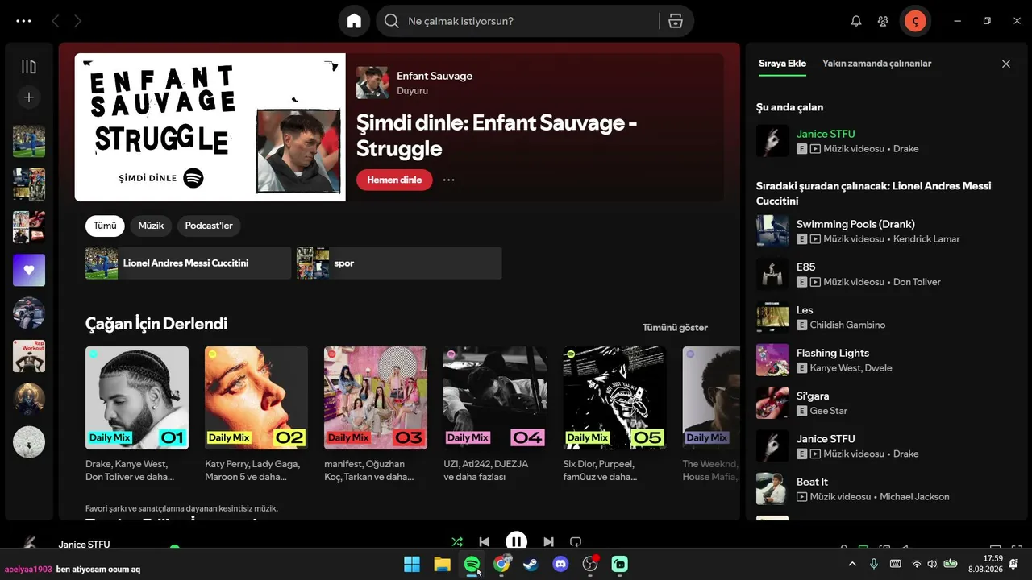Create a new playlist with the plus icon
The height and width of the screenshot is (580, 1032).
(x=29, y=97)
